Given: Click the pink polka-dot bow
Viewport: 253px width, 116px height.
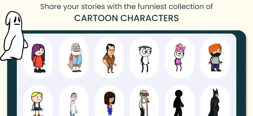Looking at the screenshot, I should 180,47.
